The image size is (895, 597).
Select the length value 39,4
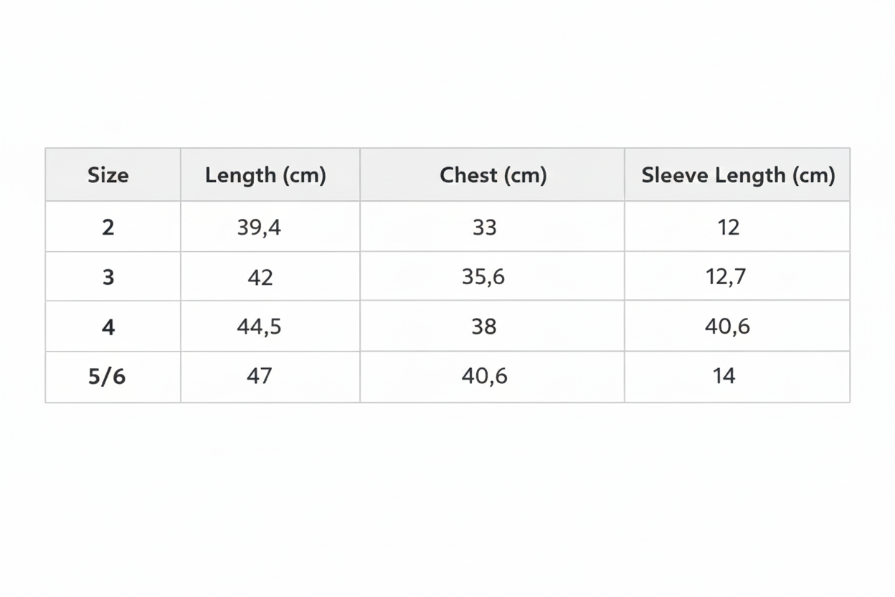click(259, 227)
